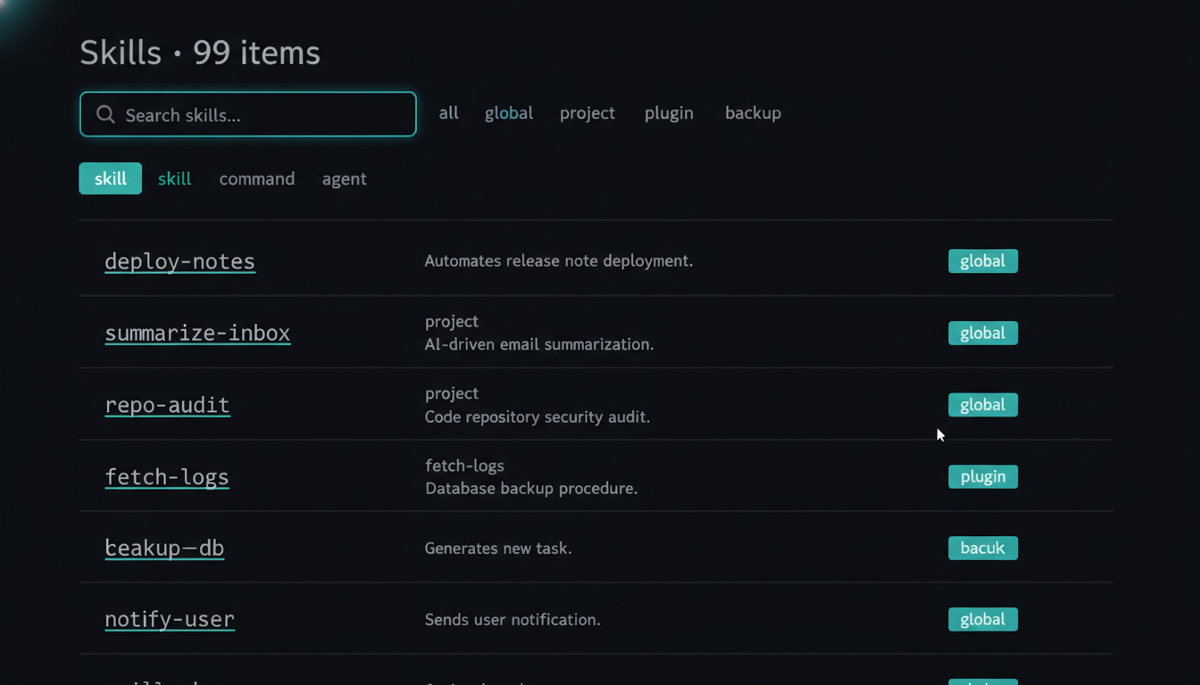Click the filled "skill" pill button

click(110, 178)
